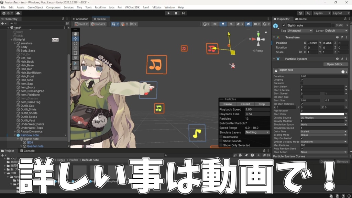Click the Playback Speed field
The height and width of the screenshot is (198, 352).
point(257,110)
